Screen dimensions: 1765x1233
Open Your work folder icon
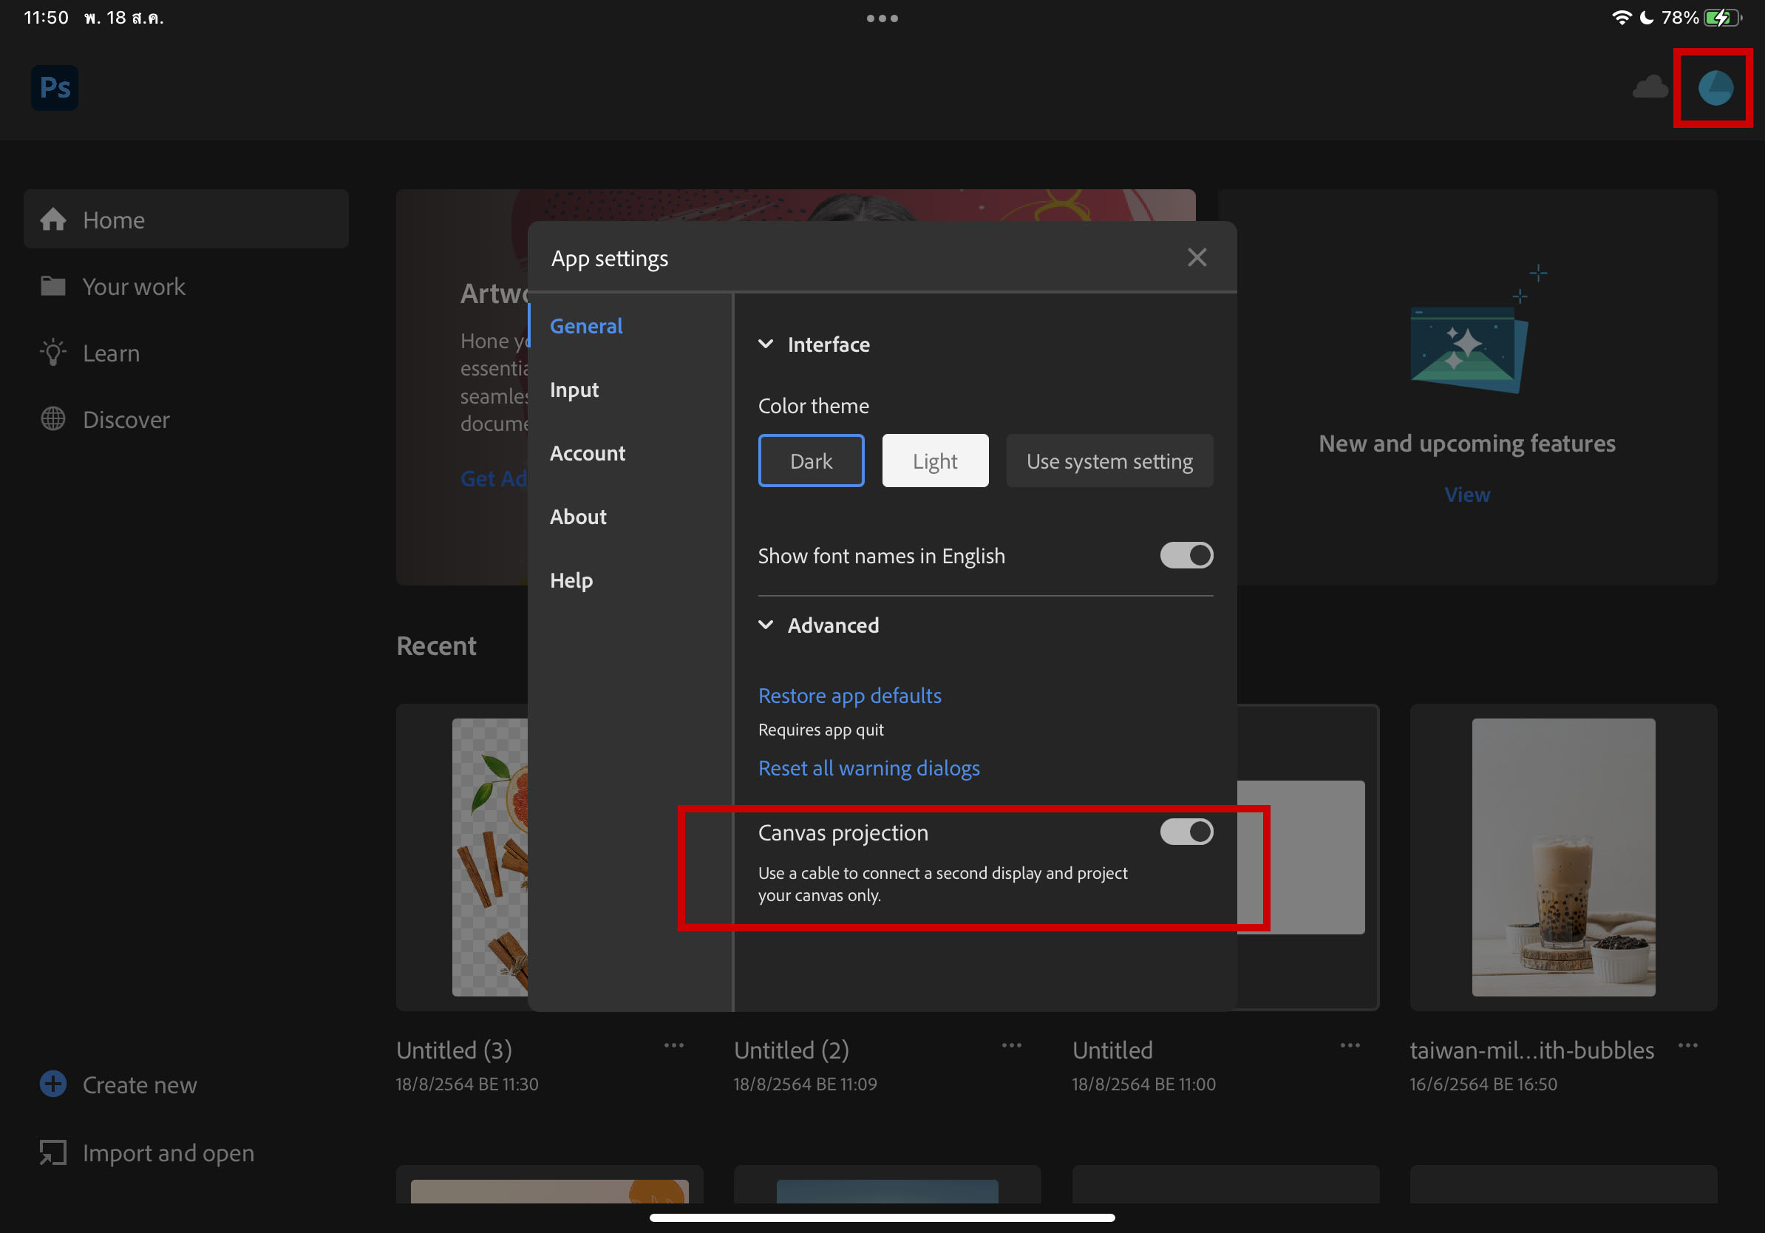click(53, 286)
